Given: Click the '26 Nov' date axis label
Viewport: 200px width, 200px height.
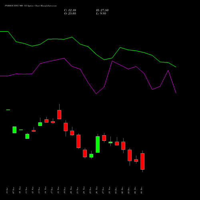Looking at the screenshot, I should (97, 190).
